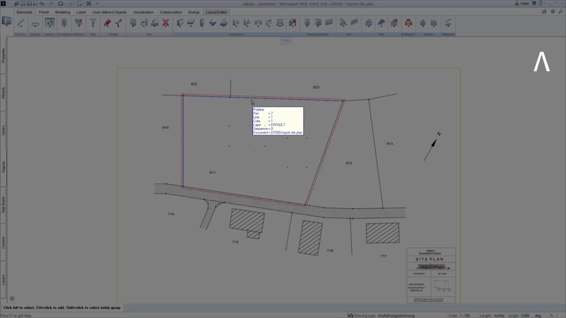Screen dimensions: 566x318
Task: Expand the Wizards side palette
Action: click(3, 92)
